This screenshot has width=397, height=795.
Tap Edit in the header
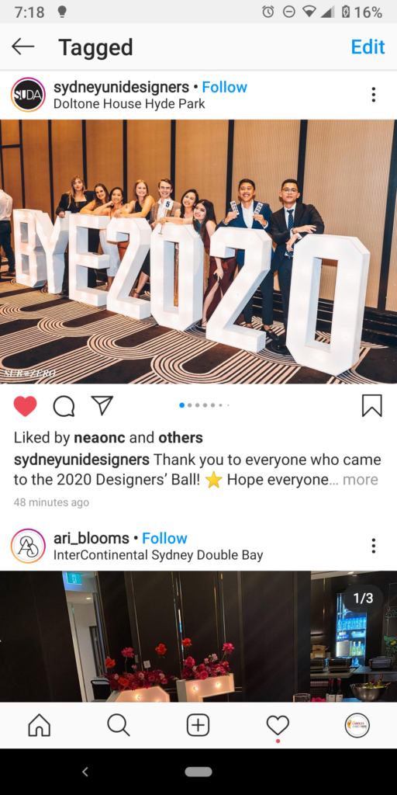(368, 47)
